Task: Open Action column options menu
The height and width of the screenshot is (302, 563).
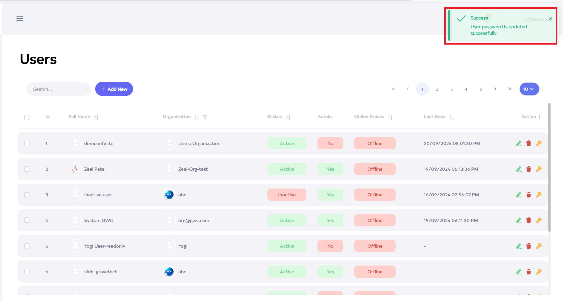Action: [539, 117]
